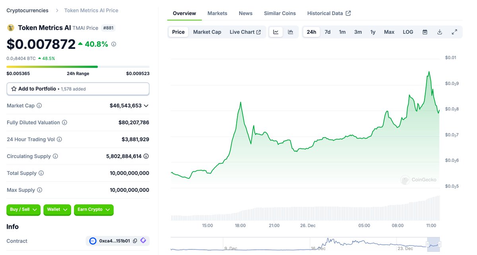This screenshot has height=255, width=477.
Task: Click right handle of chart navigator
Action: (x=440, y=244)
